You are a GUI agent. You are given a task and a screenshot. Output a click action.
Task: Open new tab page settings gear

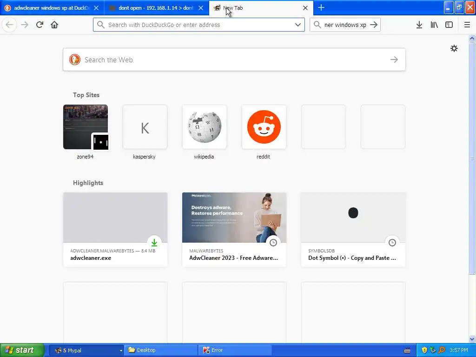[454, 48]
